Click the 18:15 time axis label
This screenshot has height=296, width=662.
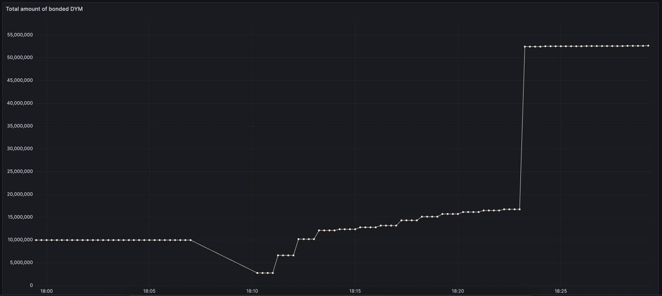pos(355,291)
